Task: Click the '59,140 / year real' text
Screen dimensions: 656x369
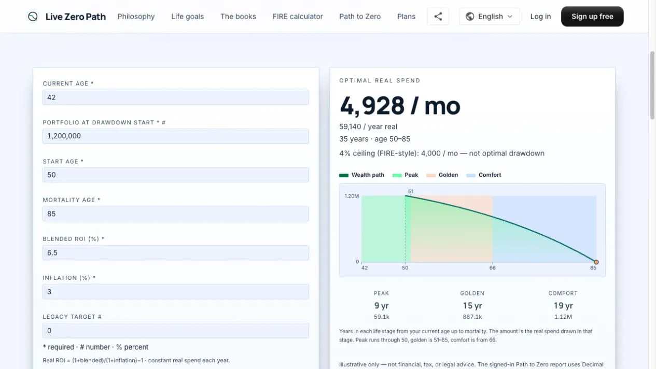Action: point(368,126)
